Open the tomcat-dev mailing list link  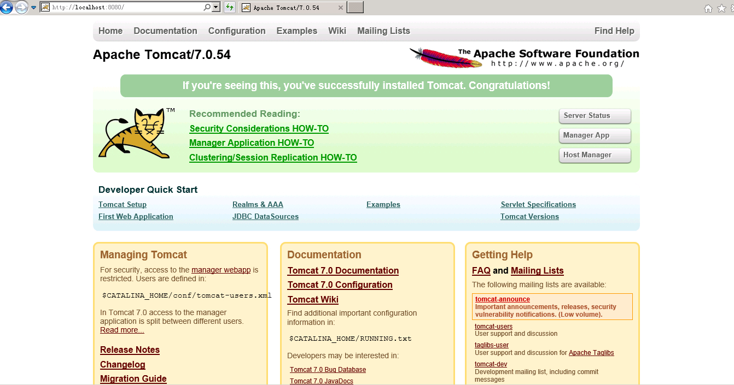(491, 364)
